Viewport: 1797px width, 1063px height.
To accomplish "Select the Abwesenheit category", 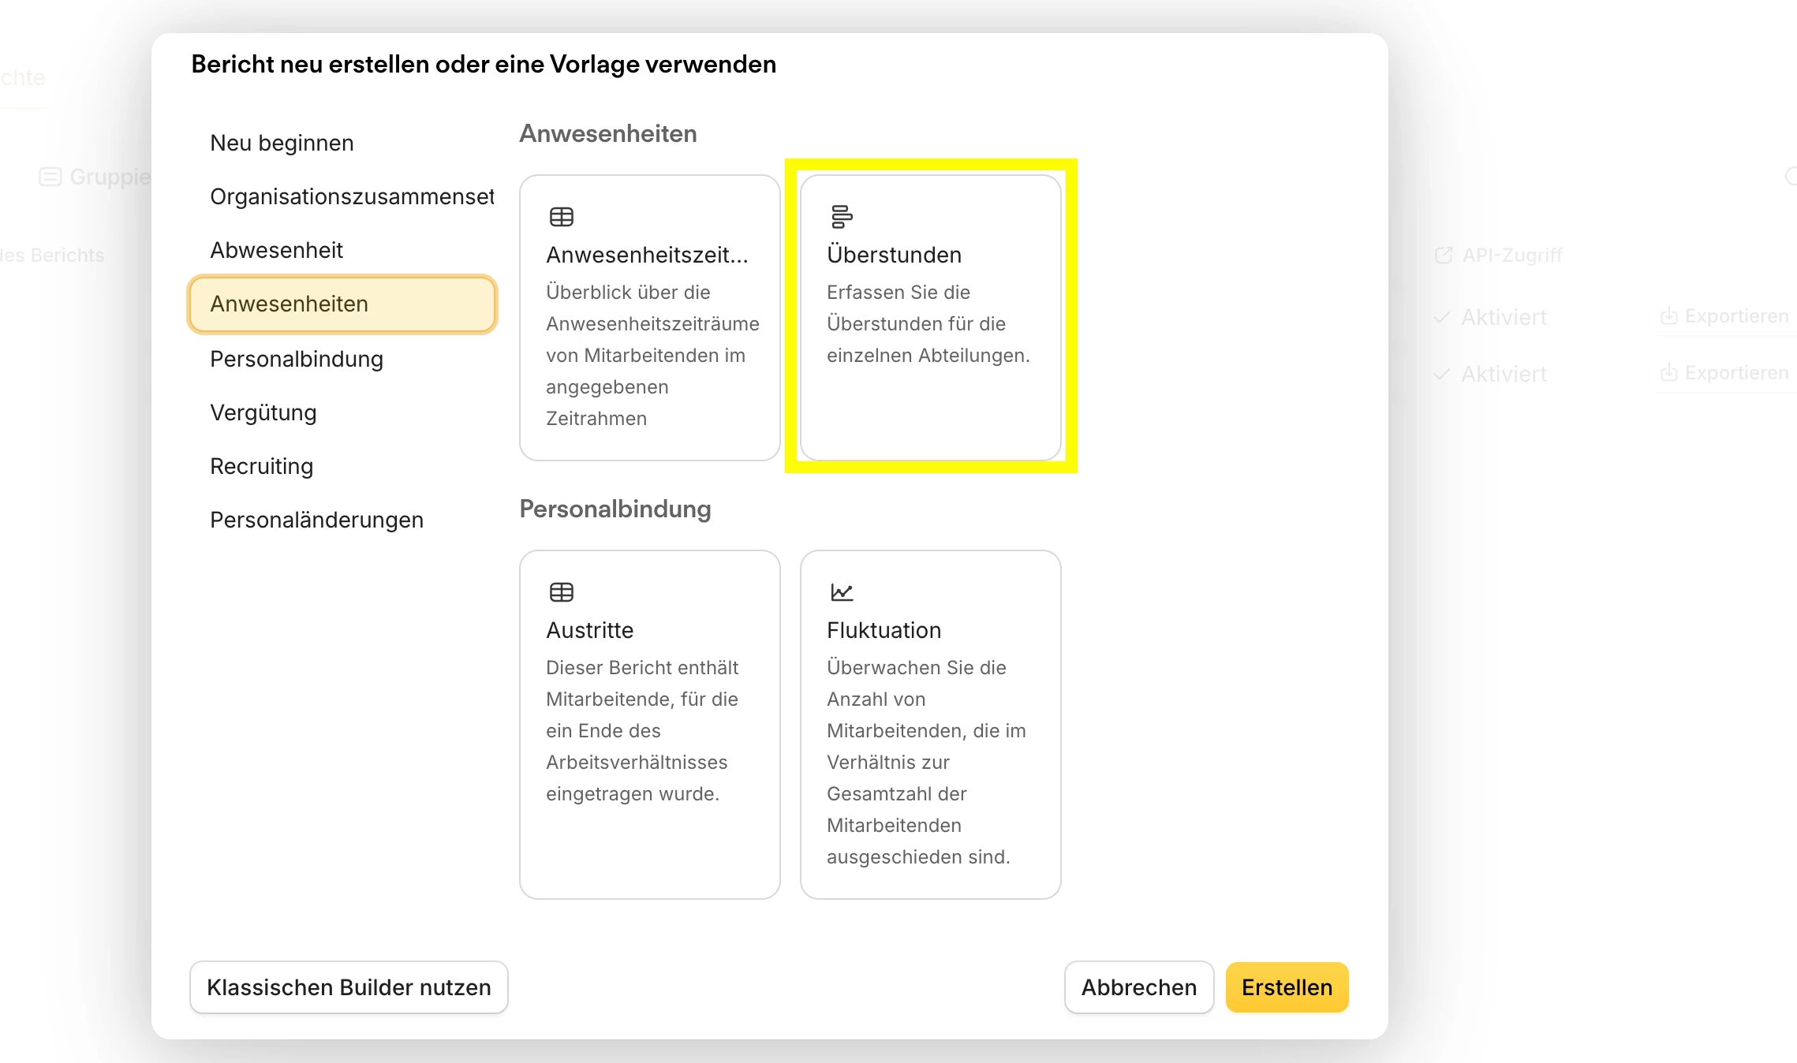I will [x=276, y=250].
